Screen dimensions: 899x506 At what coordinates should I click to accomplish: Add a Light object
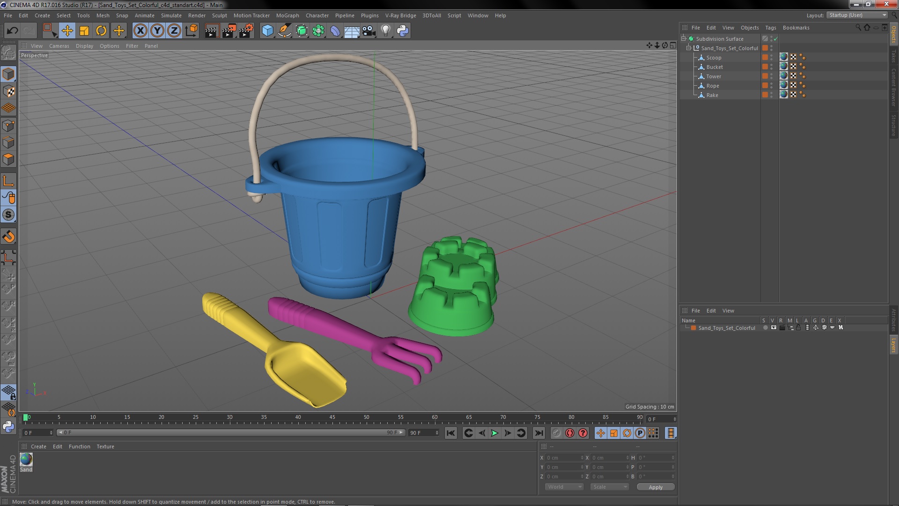pyautogui.click(x=386, y=31)
